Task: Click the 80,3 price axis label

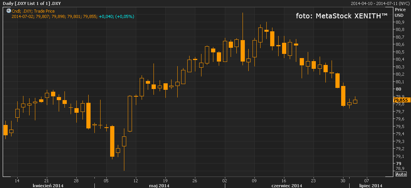Action: tap(399, 67)
